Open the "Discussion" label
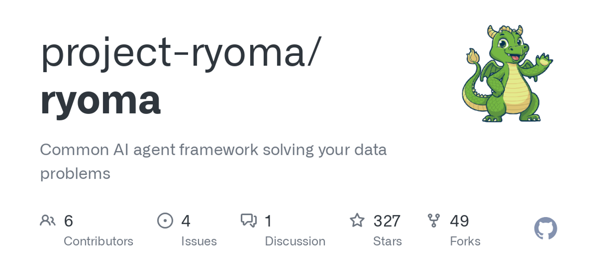Image resolution: width=597 pixels, height=268 pixels. (x=295, y=241)
